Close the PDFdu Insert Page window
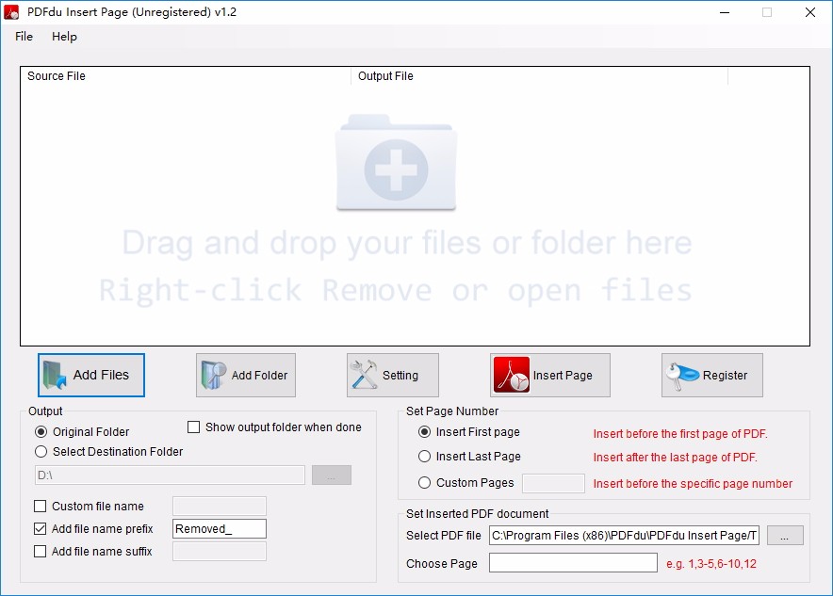Image resolution: width=833 pixels, height=596 pixels. pyautogui.click(x=810, y=12)
